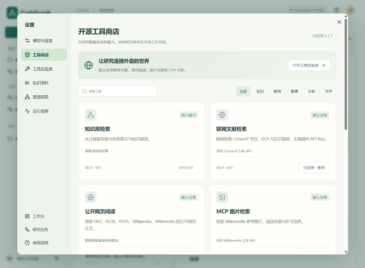Click the magnifier icon in search box
Viewport: 365px width, 268px height.
(84, 91)
